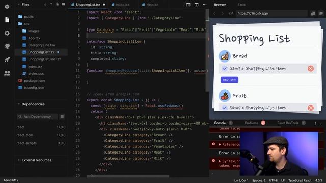Click Spaces: 2 in status bar
The height and width of the screenshot is (183, 326).
259,180
